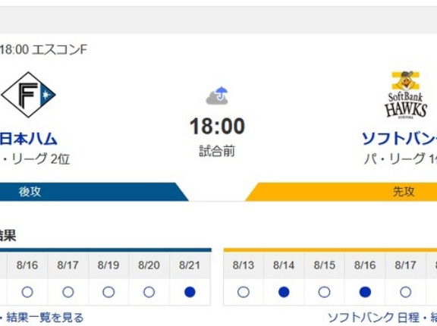
Task: Click the 8/16 win circle for Nippon-Ham
Action: tap(27, 293)
